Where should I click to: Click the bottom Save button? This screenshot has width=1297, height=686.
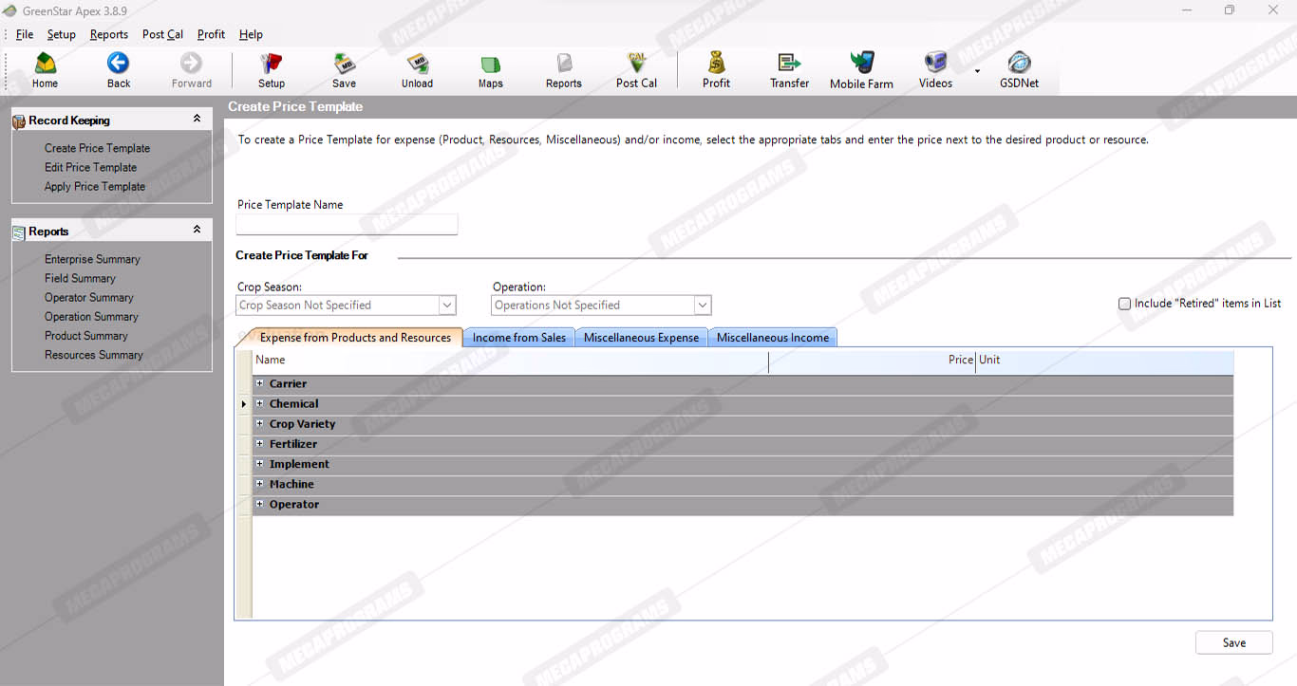coord(1233,642)
